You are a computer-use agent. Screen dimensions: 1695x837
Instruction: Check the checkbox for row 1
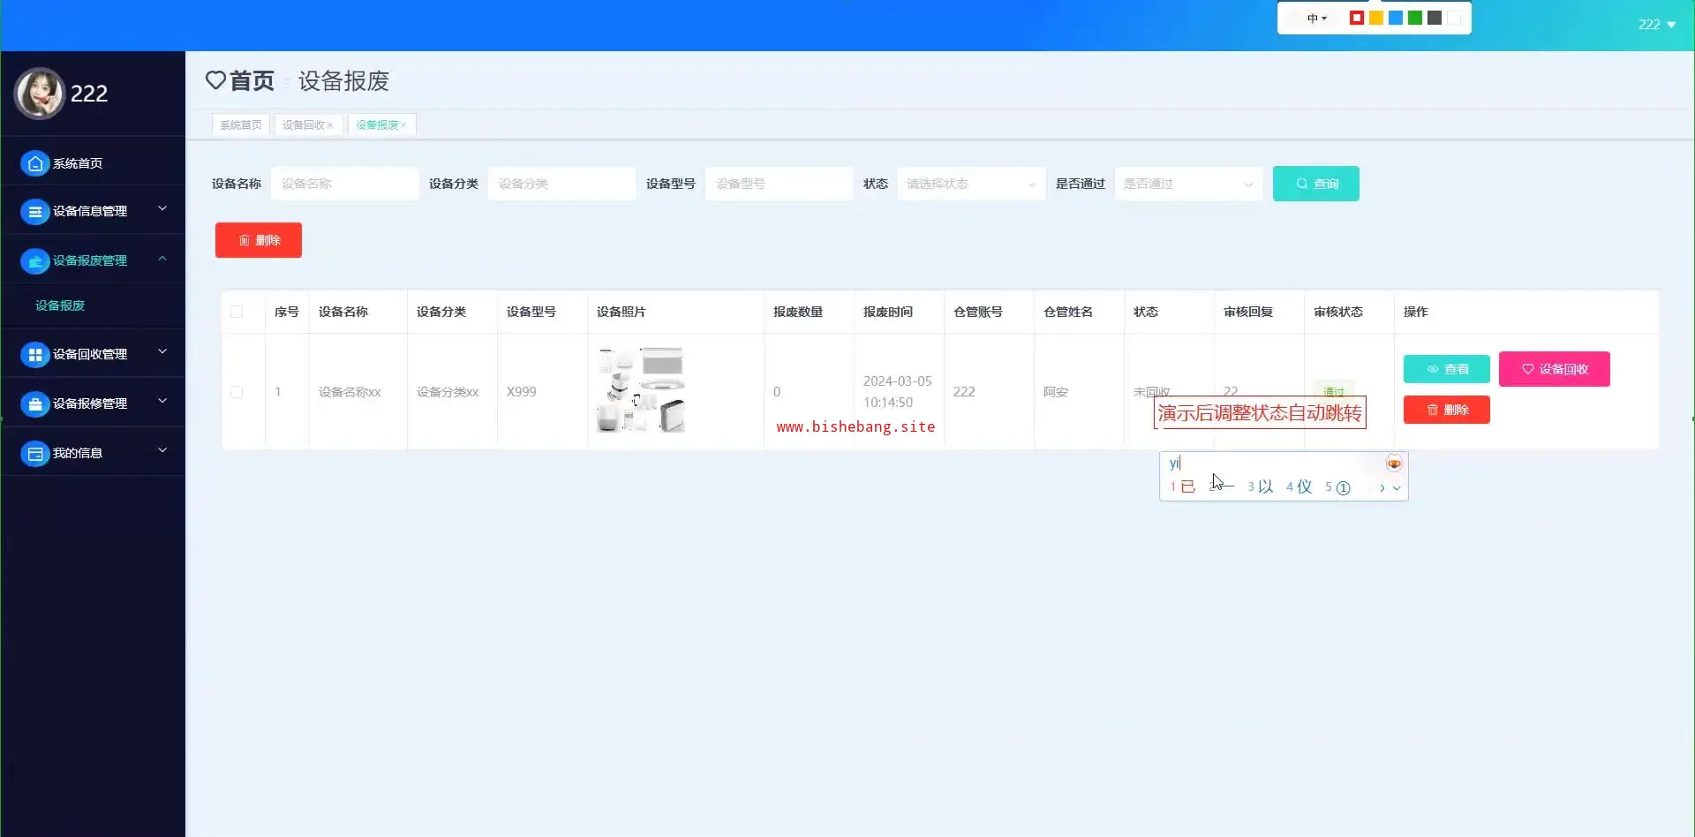point(237,392)
